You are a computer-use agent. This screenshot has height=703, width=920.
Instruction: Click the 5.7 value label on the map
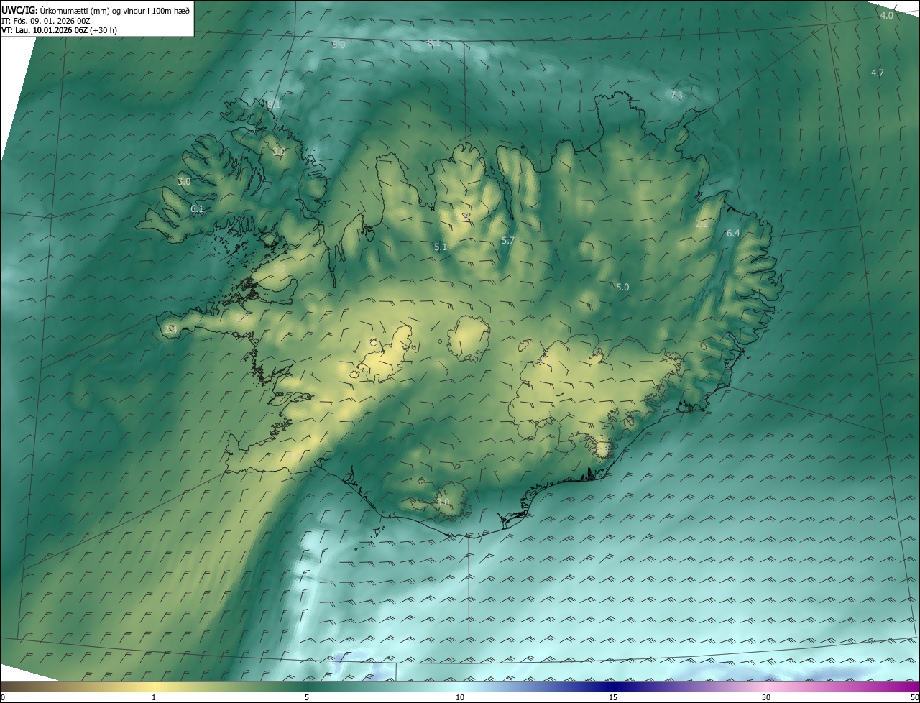508,241
